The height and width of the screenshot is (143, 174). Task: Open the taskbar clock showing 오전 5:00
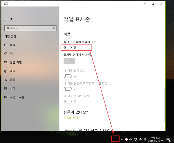[x=155, y=139]
